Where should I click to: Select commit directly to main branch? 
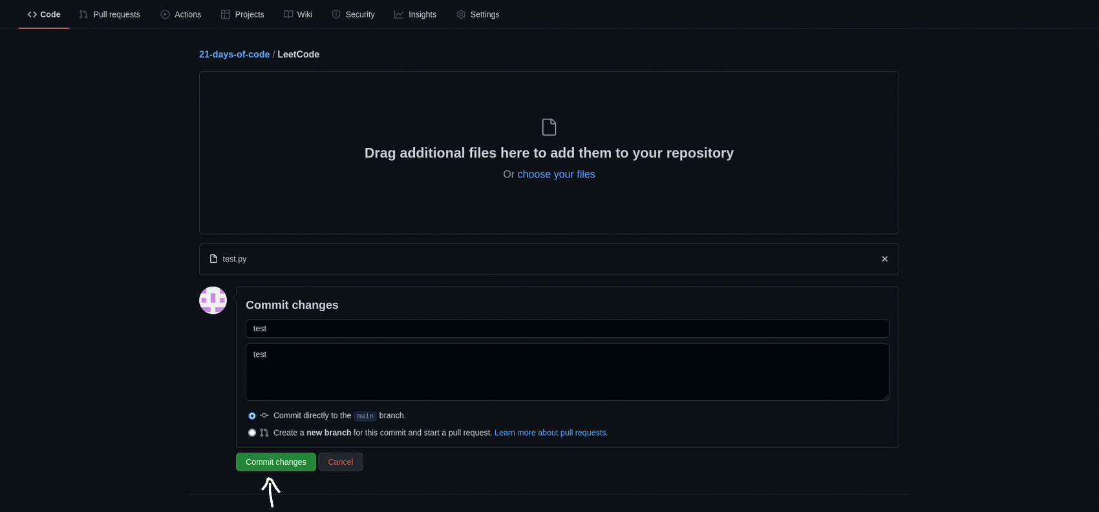pos(252,416)
